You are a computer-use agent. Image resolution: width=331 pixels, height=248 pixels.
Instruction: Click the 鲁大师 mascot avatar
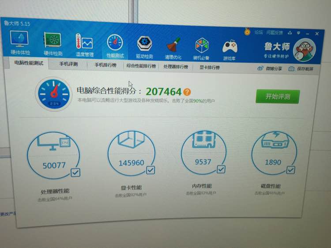point(304,50)
